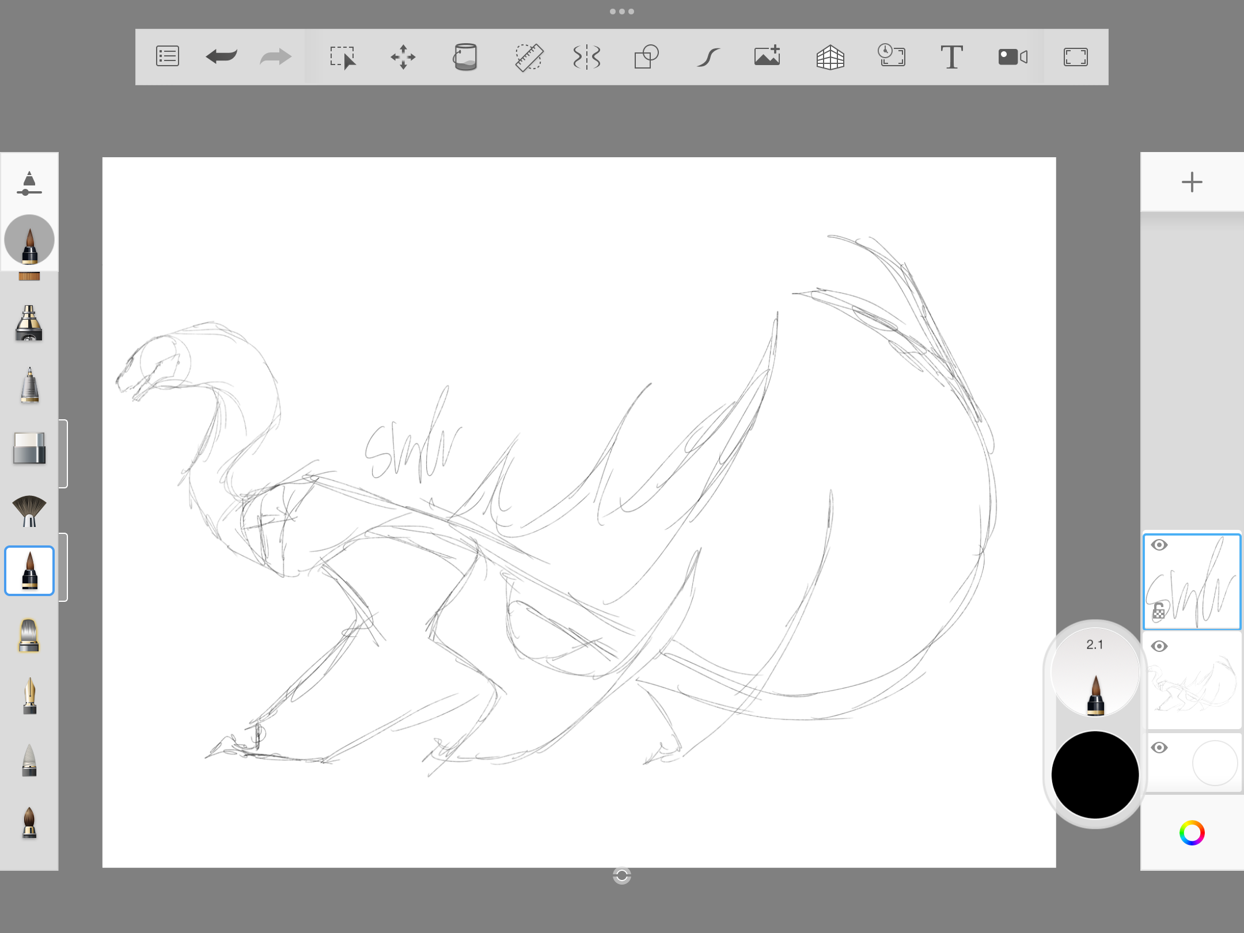Open the color wheel editor
Image resolution: width=1244 pixels, height=933 pixels.
tap(1192, 833)
